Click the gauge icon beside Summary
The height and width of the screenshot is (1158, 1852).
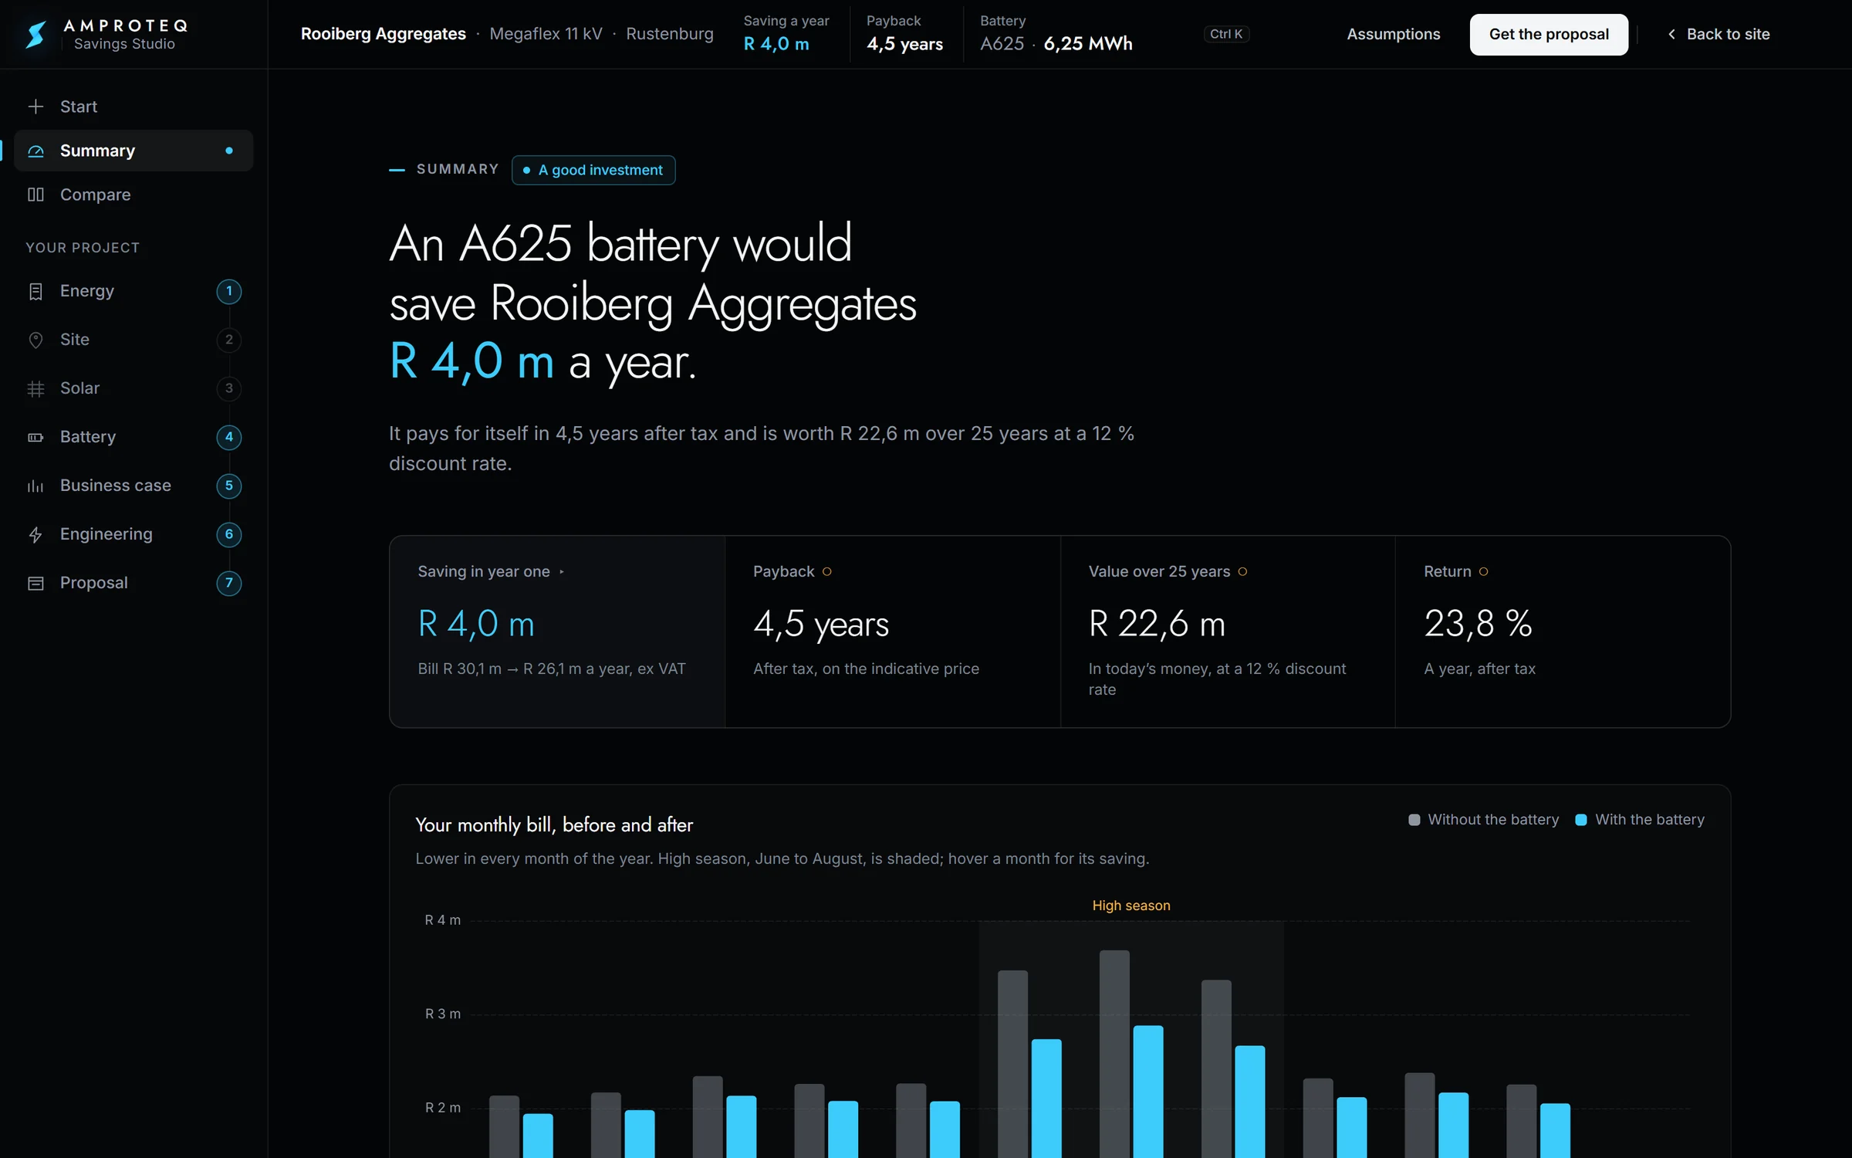35,151
